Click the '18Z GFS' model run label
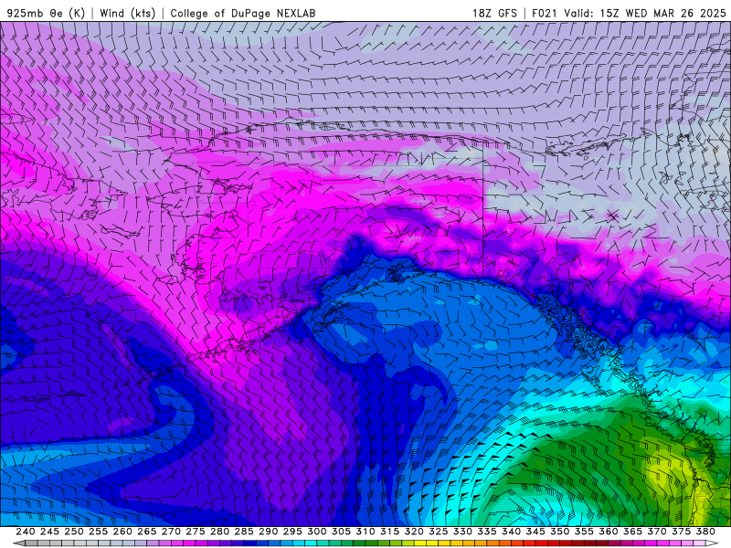Image resolution: width=731 pixels, height=548 pixels. pos(494,13)
